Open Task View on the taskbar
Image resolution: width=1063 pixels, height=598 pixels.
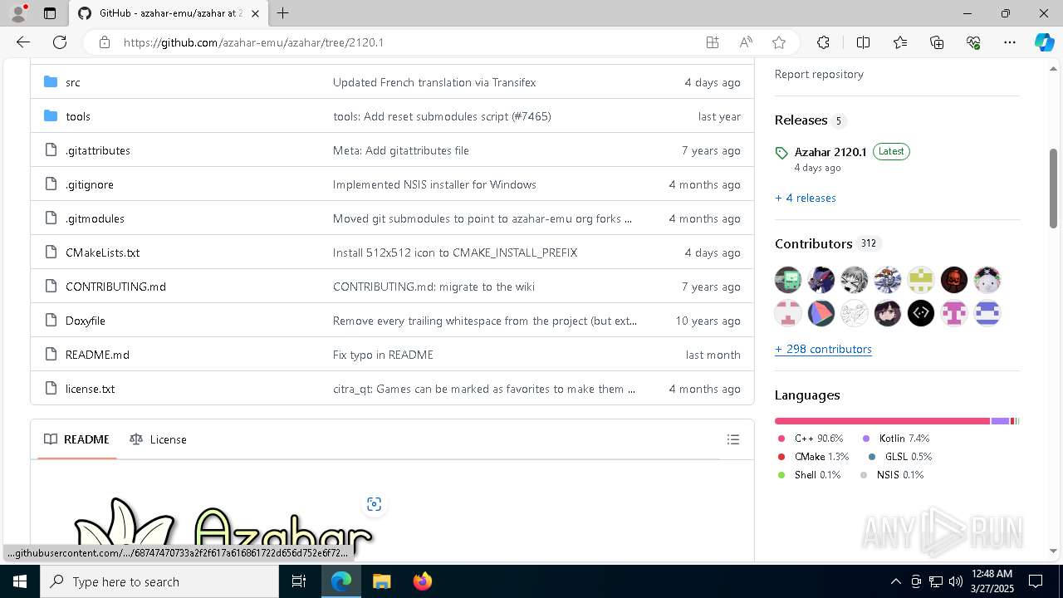pyautogui.click(x=299, y=581)
